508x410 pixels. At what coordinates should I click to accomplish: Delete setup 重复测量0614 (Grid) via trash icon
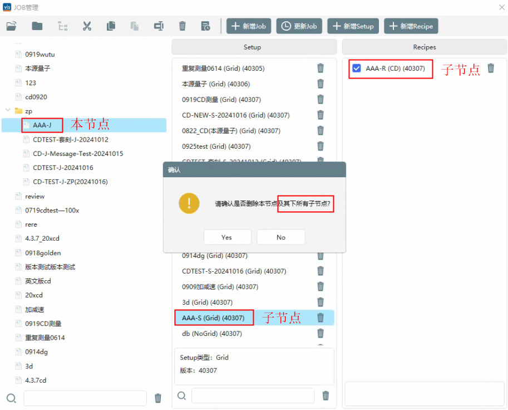tap(320, 68)
